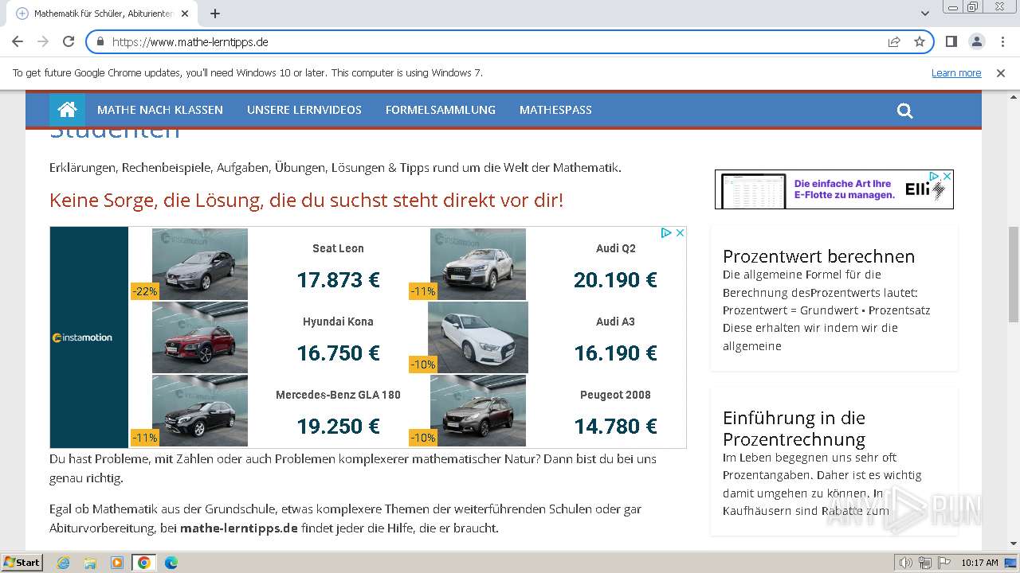This screenshot has width=1020, height=573.
Task: Click the Elli E-Flotte banner ad
Action: coord(834,189)
